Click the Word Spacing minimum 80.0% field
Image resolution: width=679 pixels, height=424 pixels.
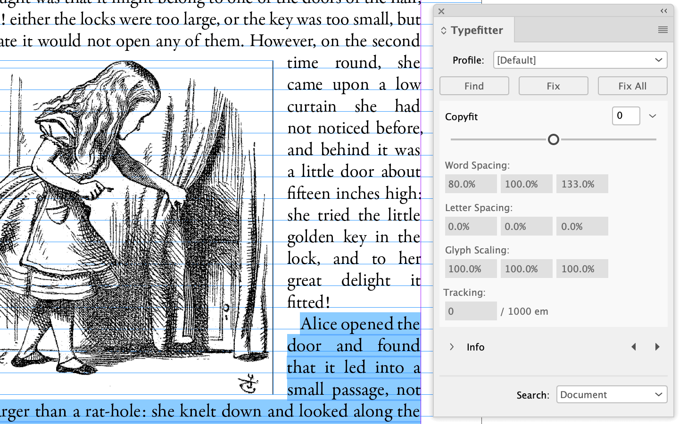click(471, 184)
